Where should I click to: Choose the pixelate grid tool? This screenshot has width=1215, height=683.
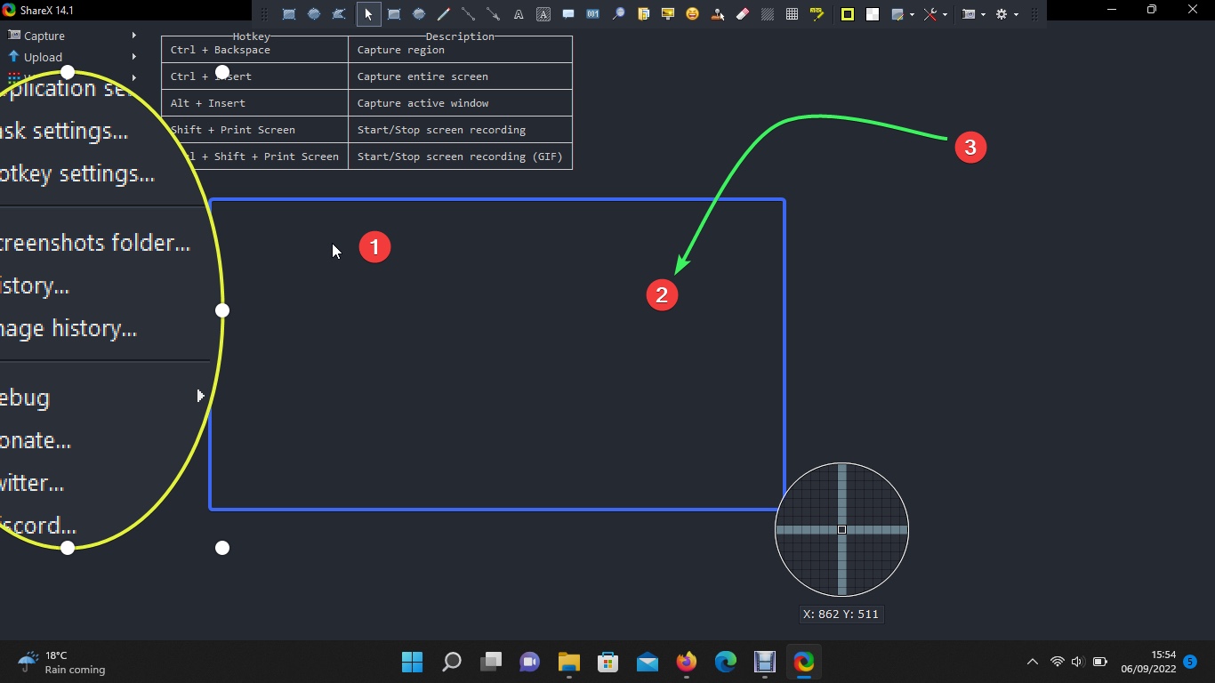[x=793, y=14]
